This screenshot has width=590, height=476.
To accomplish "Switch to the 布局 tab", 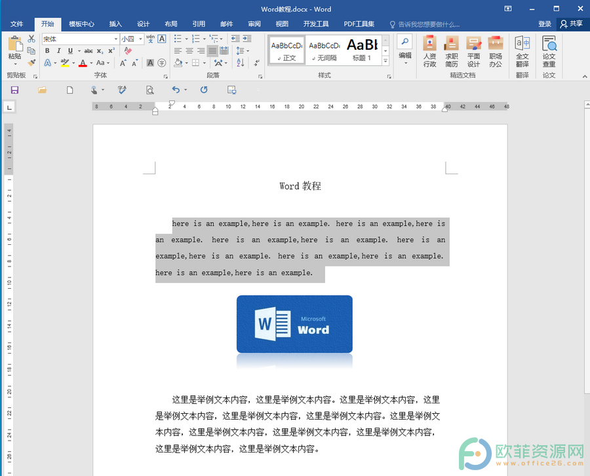I will (x=171, y=24).
